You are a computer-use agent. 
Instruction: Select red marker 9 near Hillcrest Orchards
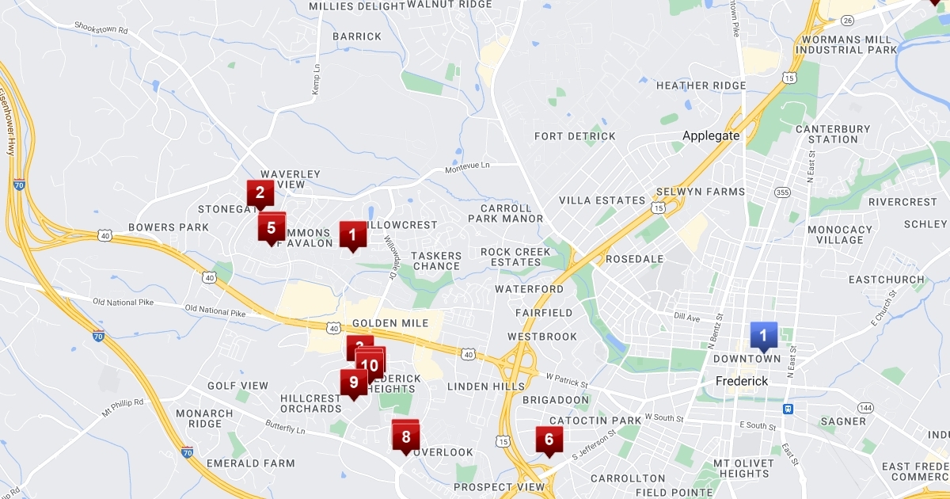coord(353,383)
